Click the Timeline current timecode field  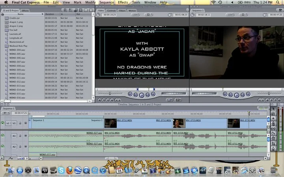coord(20,113)
